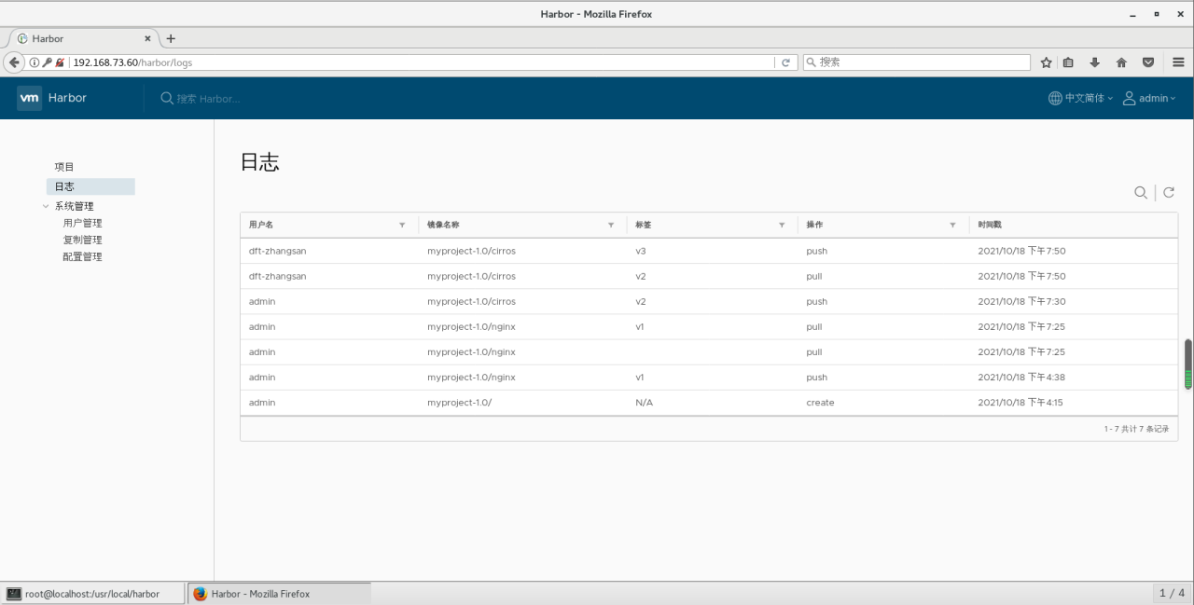Open filter for 镜像名称 column

611,225
